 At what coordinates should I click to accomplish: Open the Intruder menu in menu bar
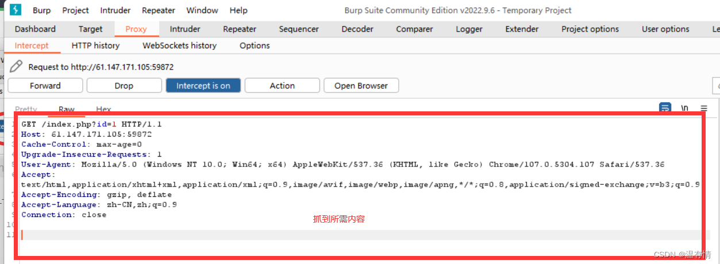(115, 10)
